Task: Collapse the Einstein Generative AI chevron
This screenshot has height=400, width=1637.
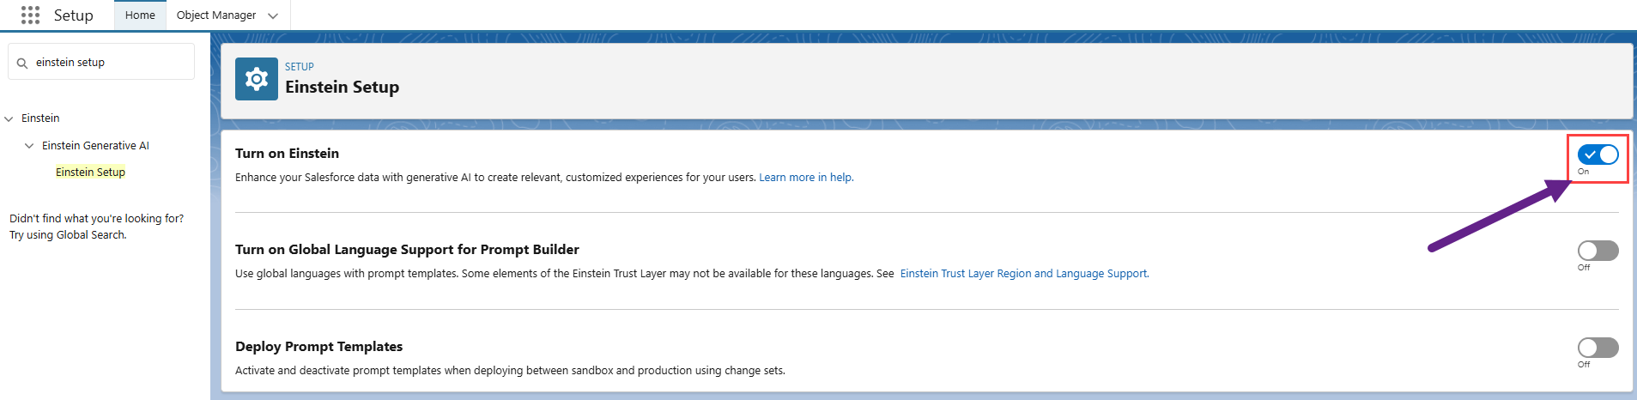Action: click(29, 146)
